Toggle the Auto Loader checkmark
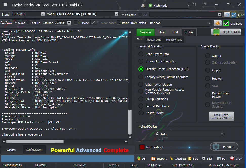This screenshot has width=246, height=168. tap(93, 23)
